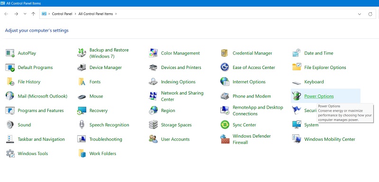Refresh the Control Panel view
This screenshot has height=182, width=379.
tap(370, 14)
